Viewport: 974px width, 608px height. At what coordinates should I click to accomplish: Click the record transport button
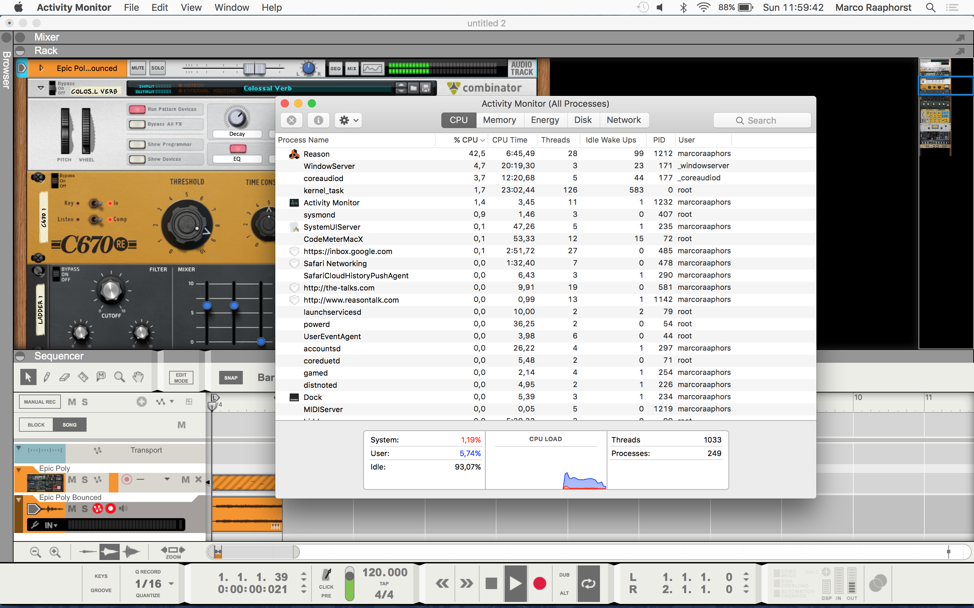(539, 583)
